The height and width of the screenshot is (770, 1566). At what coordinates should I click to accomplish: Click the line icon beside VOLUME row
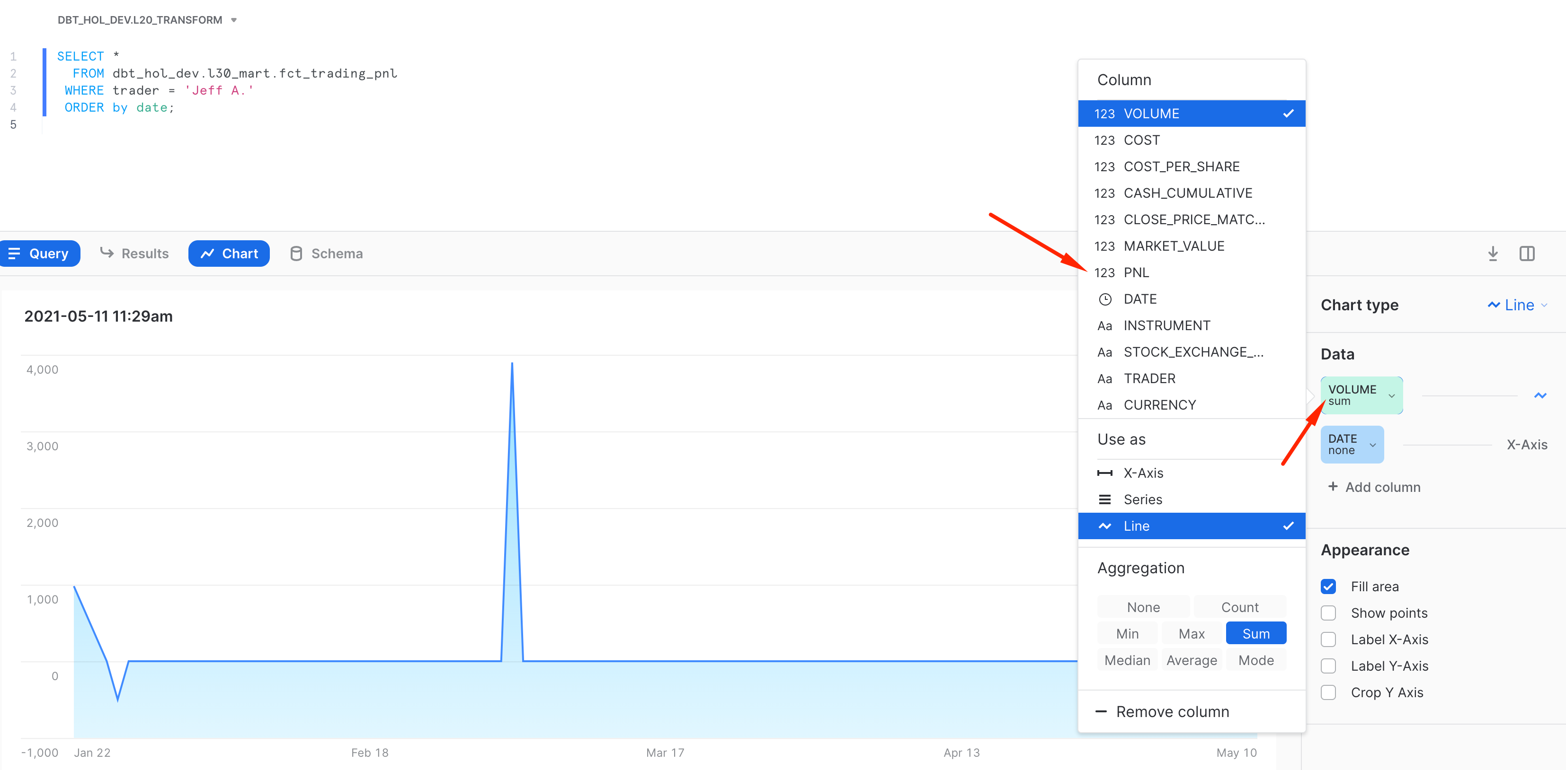[1540, 396]
